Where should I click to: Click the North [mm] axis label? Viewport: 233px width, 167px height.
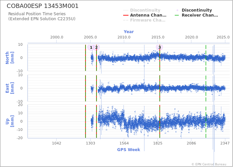pyautogui.click(x=10, y=58)
